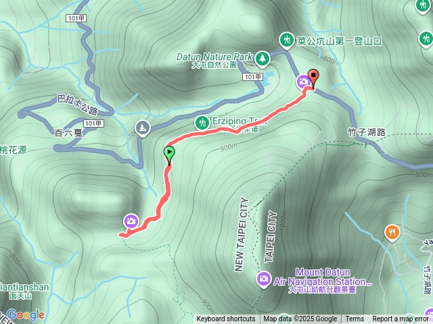Click the Datun Nature Park label
433x324 pixels.
pyautogui.click(x=214, y=57)
